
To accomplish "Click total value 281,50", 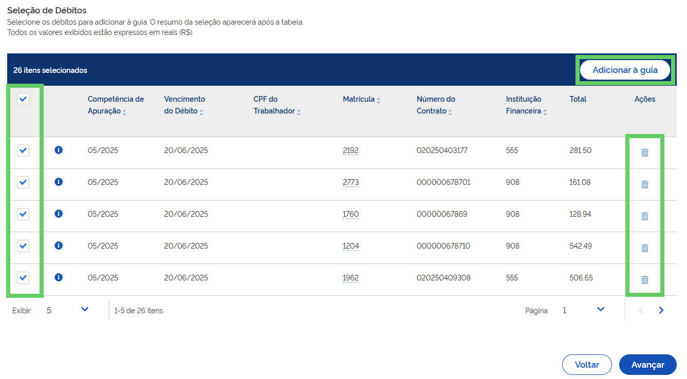I will (581, 150).
